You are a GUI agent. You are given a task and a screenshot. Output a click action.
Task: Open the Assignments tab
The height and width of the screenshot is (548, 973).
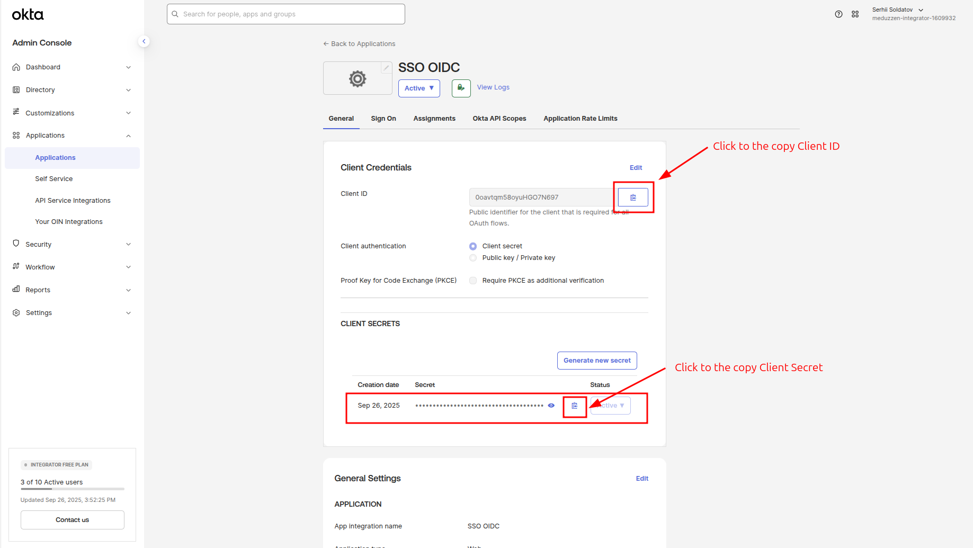point(434,119)
